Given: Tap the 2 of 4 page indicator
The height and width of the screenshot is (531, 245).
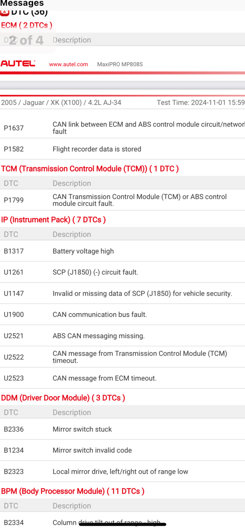Looking at the screenshot, I should (26, 40).
